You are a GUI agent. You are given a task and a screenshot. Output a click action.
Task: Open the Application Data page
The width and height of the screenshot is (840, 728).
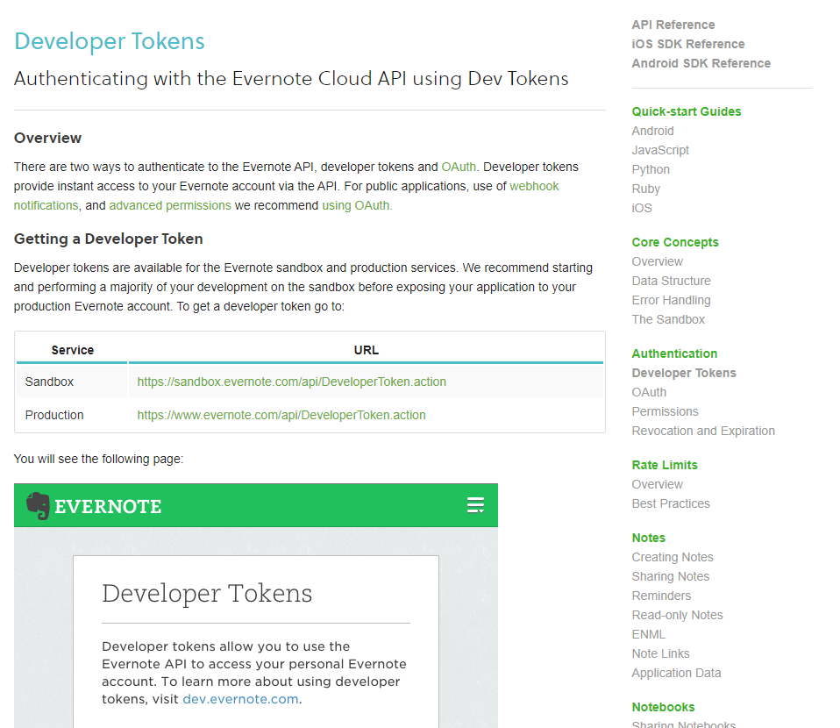point(676,674)
